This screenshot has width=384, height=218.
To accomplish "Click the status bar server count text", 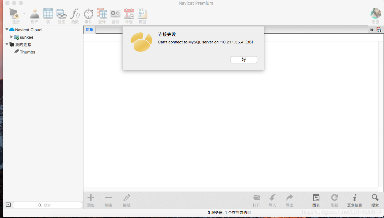I will 229,213.
